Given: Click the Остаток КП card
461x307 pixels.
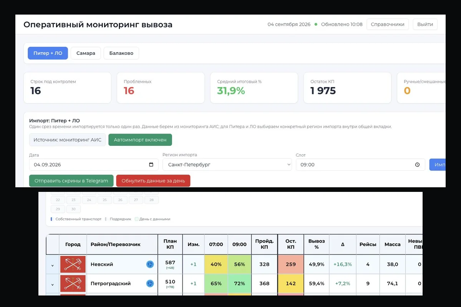Looking at the screenshot, I should 347,87.
